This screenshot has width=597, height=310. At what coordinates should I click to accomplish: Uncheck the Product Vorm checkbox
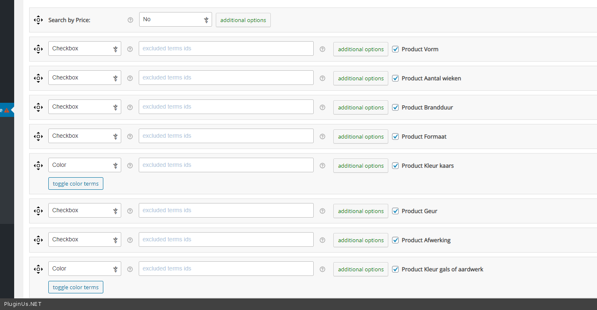(x=395, y=49)
